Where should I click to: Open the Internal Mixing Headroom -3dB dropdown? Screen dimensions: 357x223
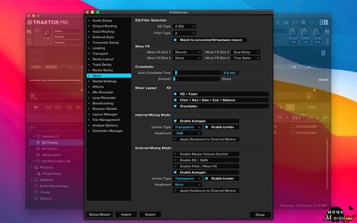pos(187,133)
